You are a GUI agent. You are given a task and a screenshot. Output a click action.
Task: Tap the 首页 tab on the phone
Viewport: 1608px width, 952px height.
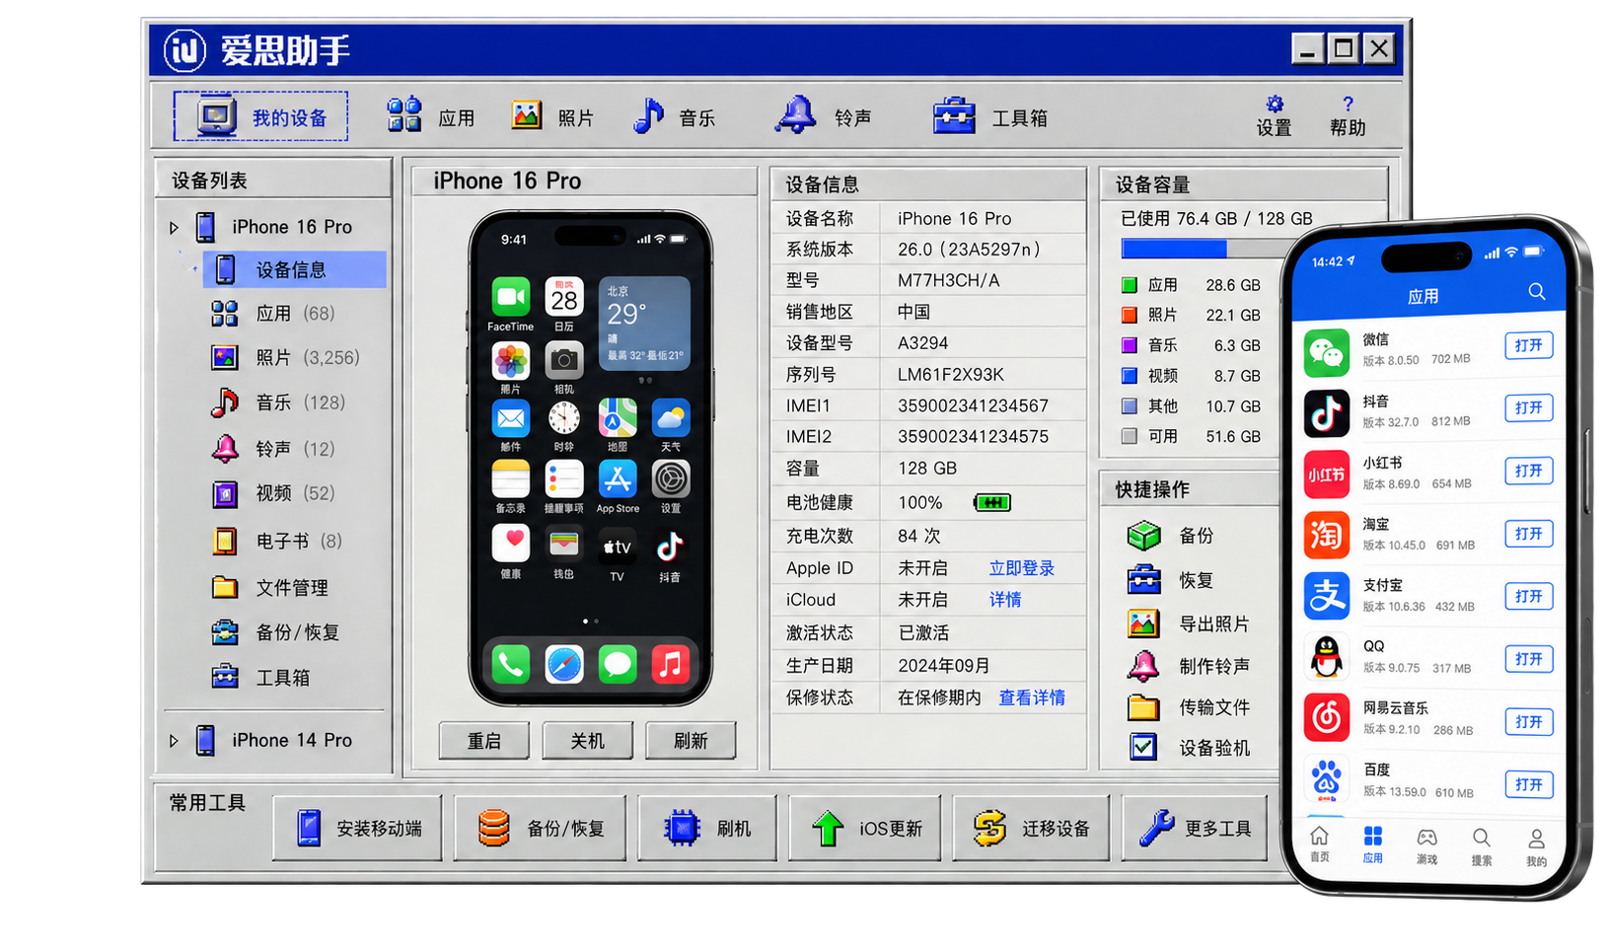pyautogui.click(x=1319, y=844)
